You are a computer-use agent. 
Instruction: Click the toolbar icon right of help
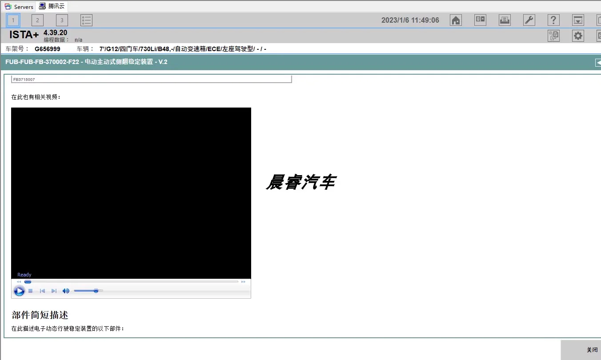tap(578, 20)
